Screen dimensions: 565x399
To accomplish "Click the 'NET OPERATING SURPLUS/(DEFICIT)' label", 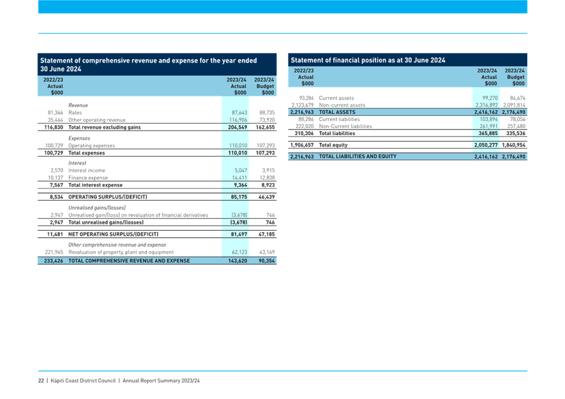I will click(114, 234).
